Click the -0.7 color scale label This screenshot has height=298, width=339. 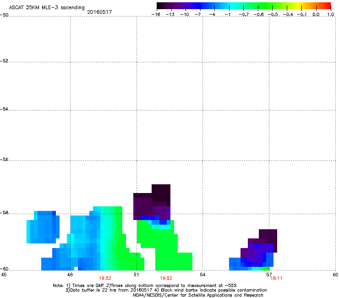tap(244, 15)
